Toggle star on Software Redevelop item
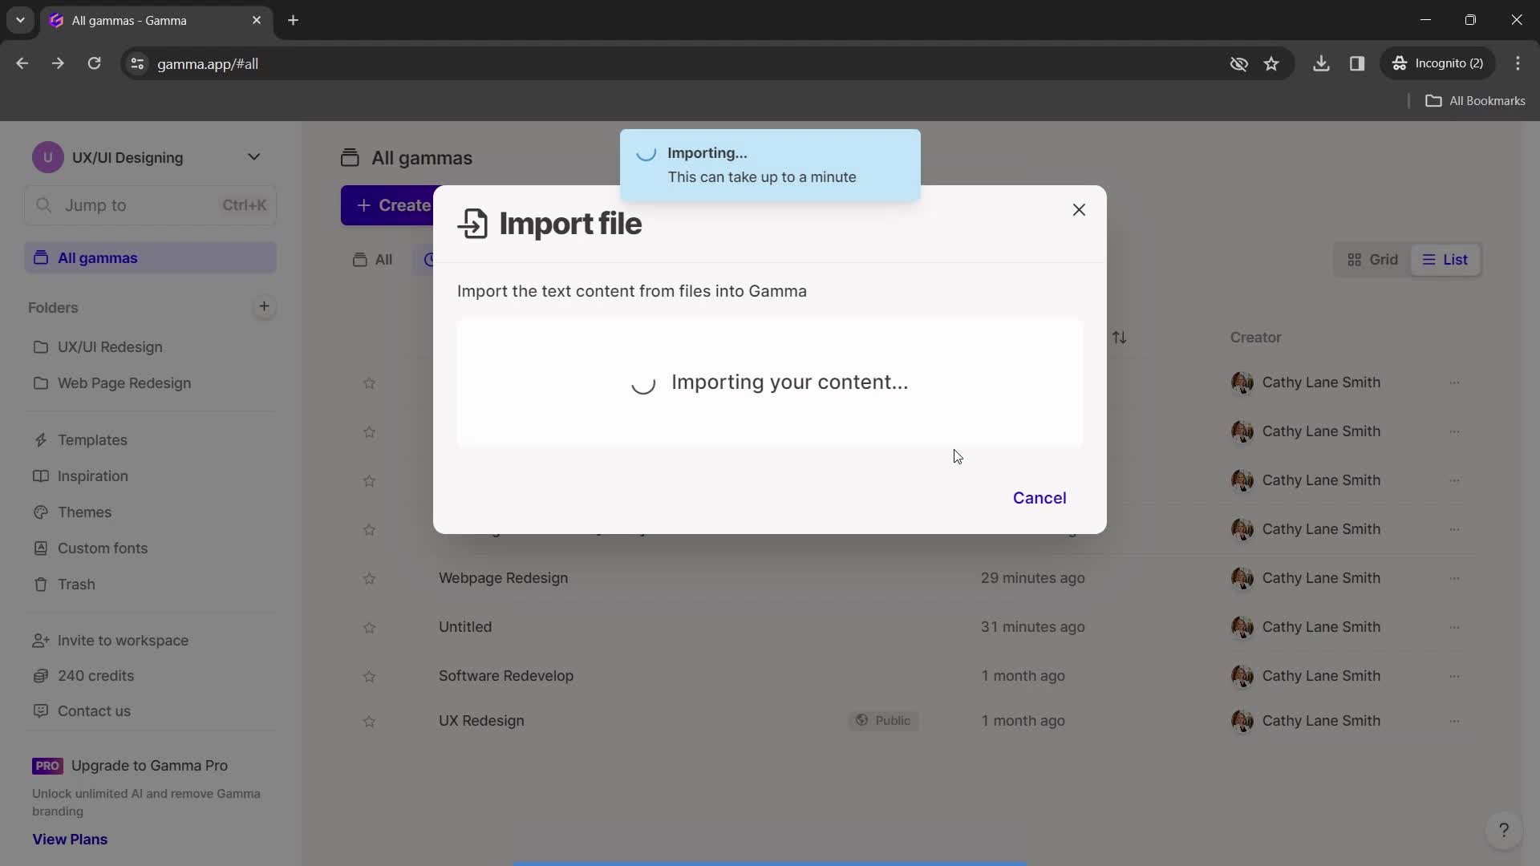Image resolution: width=1540 pixels, height=866 pixels. (371, 676)
